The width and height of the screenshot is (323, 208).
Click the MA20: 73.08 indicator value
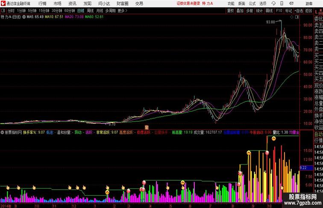[74, 17]
